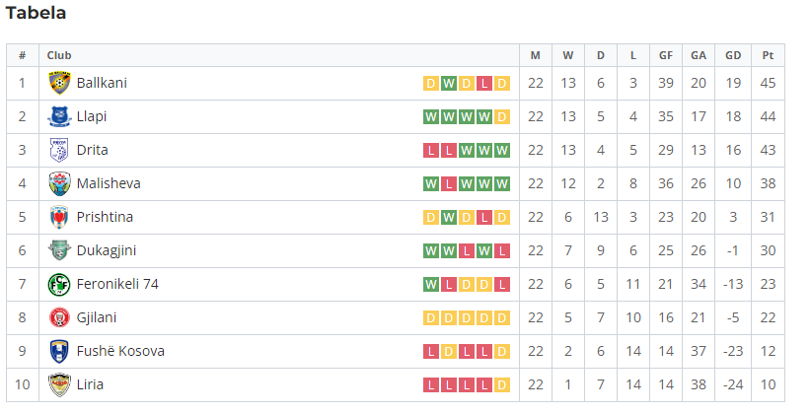Click the Malisheva club crest icon
Image resolution: width=810 pixels, height=414 pixels.
pos(59,183)
